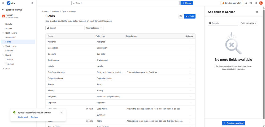Screen dimensions: 265x127
Task: Follow the Go to trash link
Action: click(x=23, y=117)
